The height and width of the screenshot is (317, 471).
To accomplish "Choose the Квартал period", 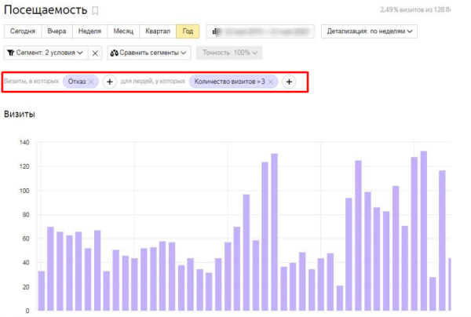I will (x=158, y=31).
